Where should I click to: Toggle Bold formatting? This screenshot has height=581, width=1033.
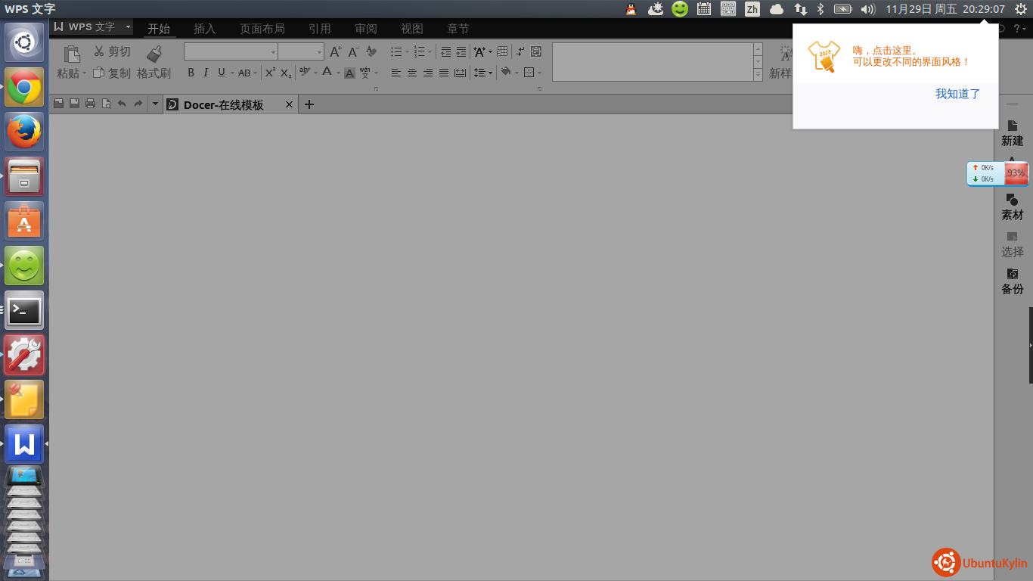191,73
